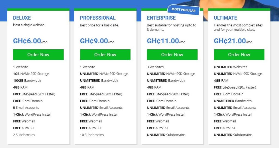Select the PROFESSIONAL plan heading
Image resolution: width=279 pixels, height=148 pixels.
pyautogui.click(x=98, y=18)
